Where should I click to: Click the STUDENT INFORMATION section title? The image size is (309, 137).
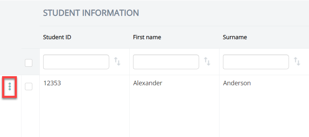[x=91, y=13]
